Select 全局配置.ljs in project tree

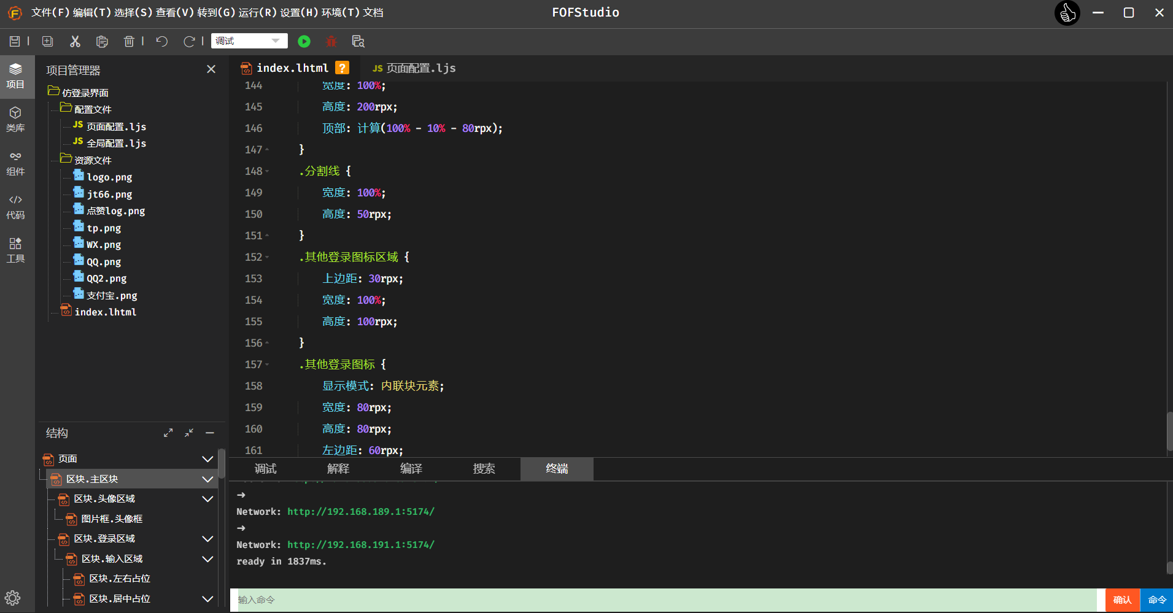117,143
